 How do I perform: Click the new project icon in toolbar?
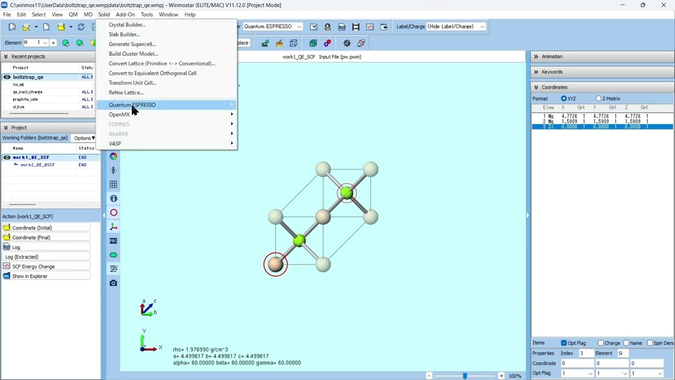tap(12, 27)
